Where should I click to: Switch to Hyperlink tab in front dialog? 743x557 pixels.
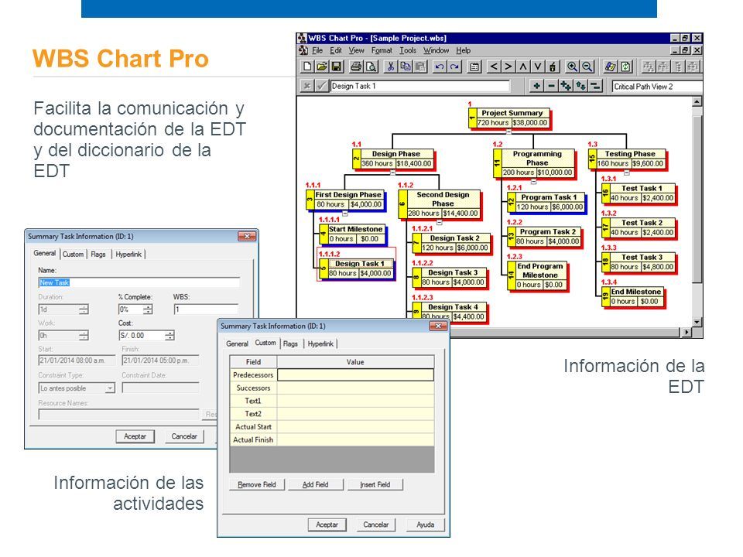click(x=320, y=343)
